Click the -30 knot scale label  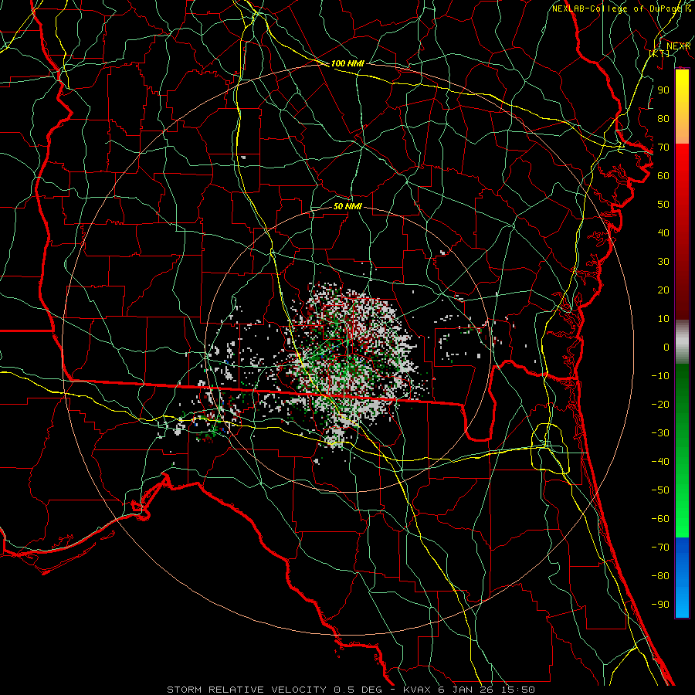pos(660,433)
